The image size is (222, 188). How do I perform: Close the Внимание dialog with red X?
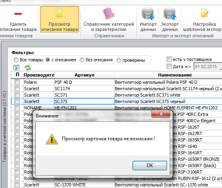[161, 114]
